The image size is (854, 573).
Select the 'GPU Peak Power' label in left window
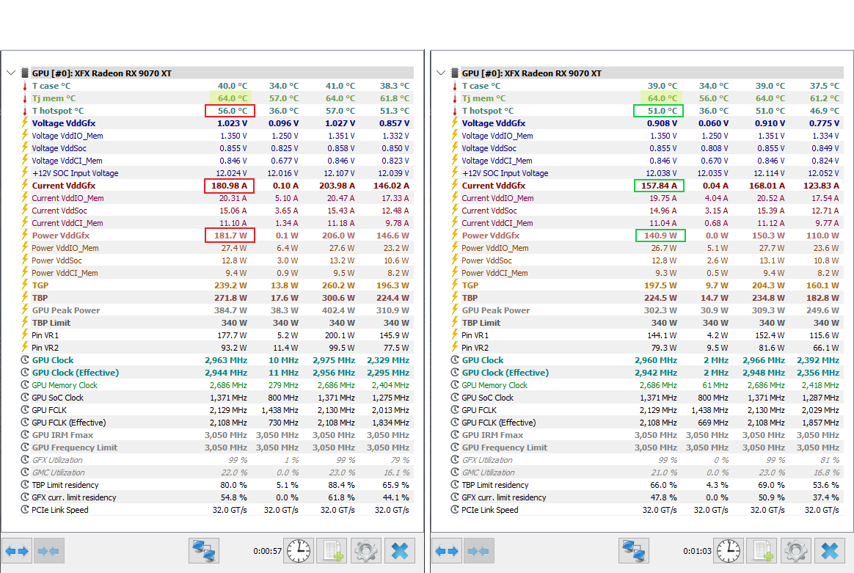pos(66,310)
